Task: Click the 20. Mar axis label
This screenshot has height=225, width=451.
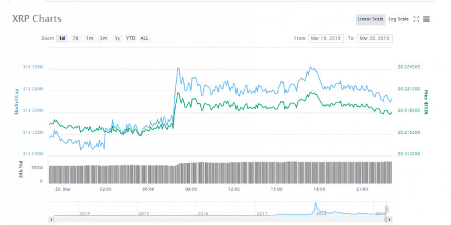Action: 63,189
